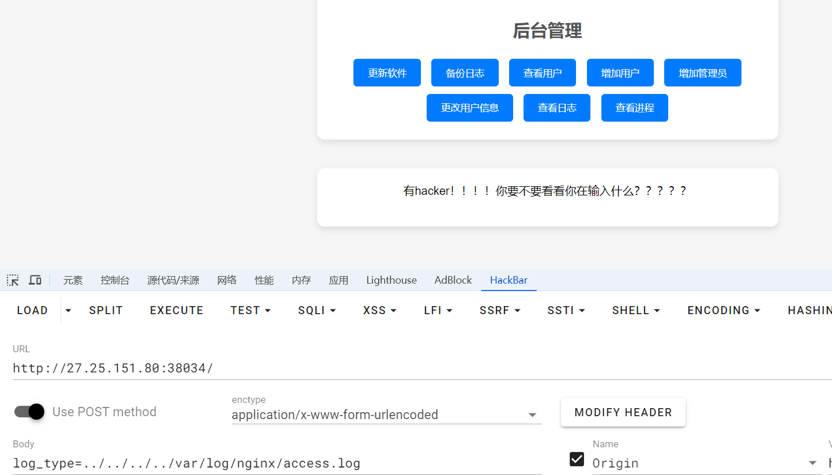Uncheck the Origin header checkbox
The width and height of the screenshot is (832, 475).
click(577, 459)
